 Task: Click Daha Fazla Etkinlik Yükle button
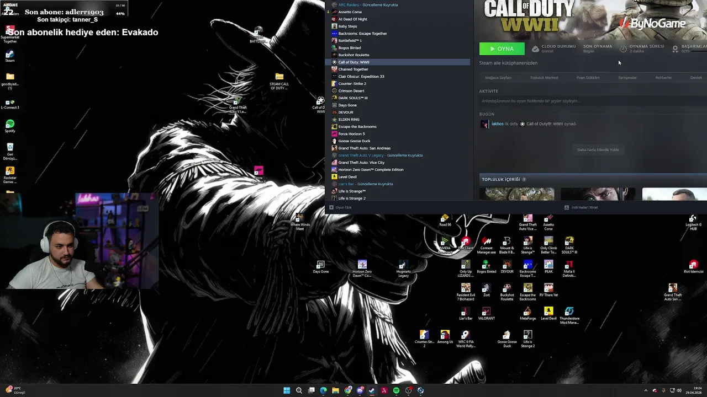pyautogui.click(x=598, y=149)
